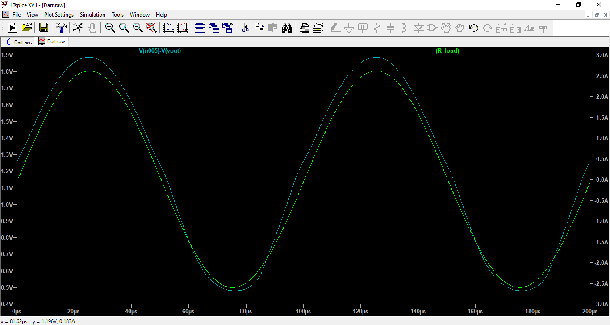This screenshot has height=325, width=610.
Task: Click the Print Setup printer icon
Action: 305,28
